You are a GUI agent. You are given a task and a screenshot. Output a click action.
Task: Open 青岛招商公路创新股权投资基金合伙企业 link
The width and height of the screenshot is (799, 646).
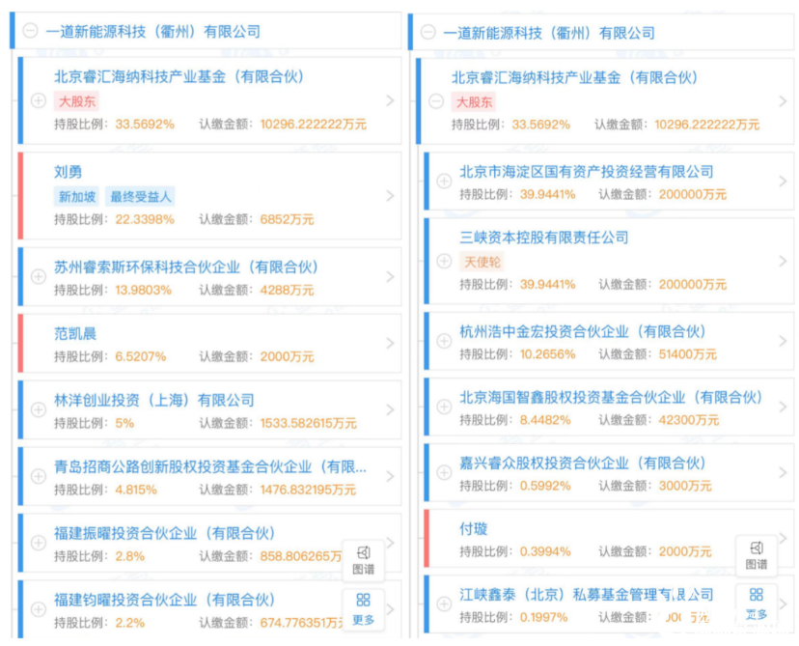point(210,466)
